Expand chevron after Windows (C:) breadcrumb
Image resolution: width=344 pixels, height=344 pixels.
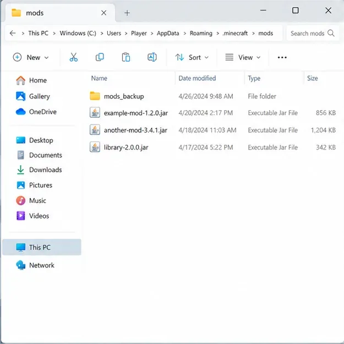tap(102, 34)
